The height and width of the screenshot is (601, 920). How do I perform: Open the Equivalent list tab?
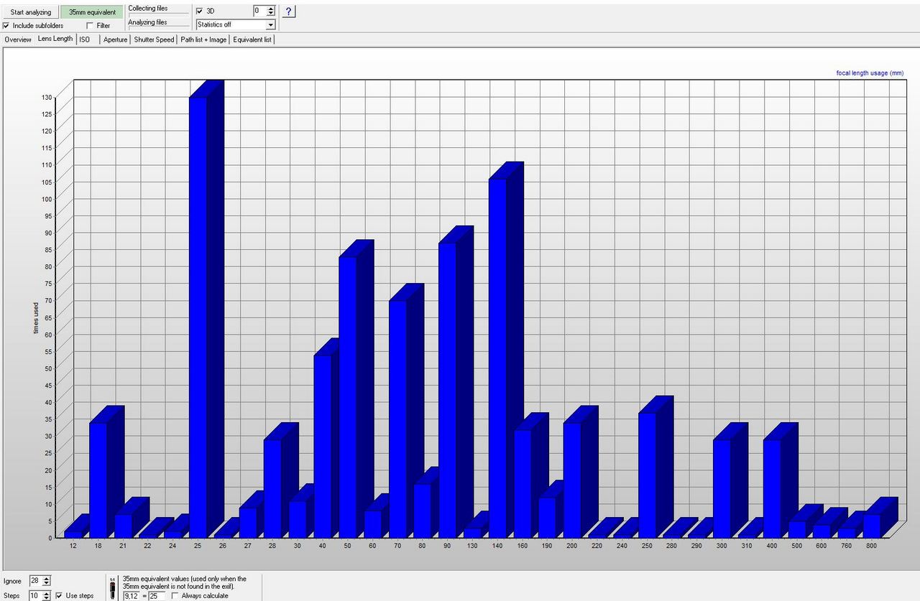(x=252, y=39)
